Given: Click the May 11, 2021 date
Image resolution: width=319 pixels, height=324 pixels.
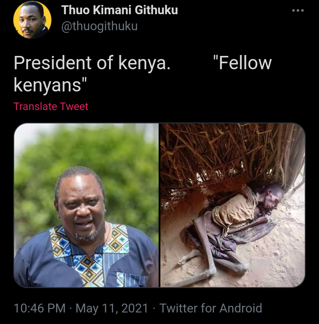Looking at the screenshot, I should 112,308.
